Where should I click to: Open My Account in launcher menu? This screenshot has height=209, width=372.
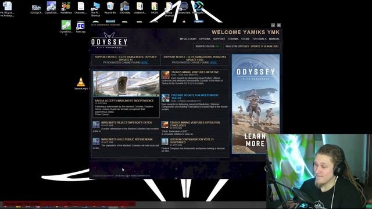(188, 39)
